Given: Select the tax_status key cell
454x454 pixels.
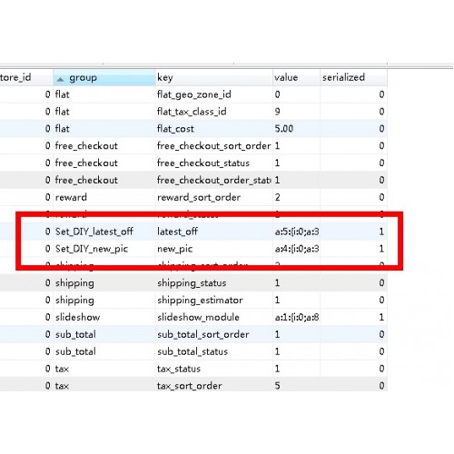Looking at the screenshot, I should (214, 369).
